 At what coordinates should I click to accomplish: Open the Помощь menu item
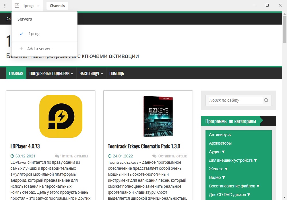click(117, 73)
